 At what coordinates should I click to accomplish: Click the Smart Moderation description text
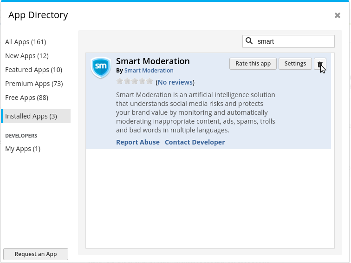195,112
